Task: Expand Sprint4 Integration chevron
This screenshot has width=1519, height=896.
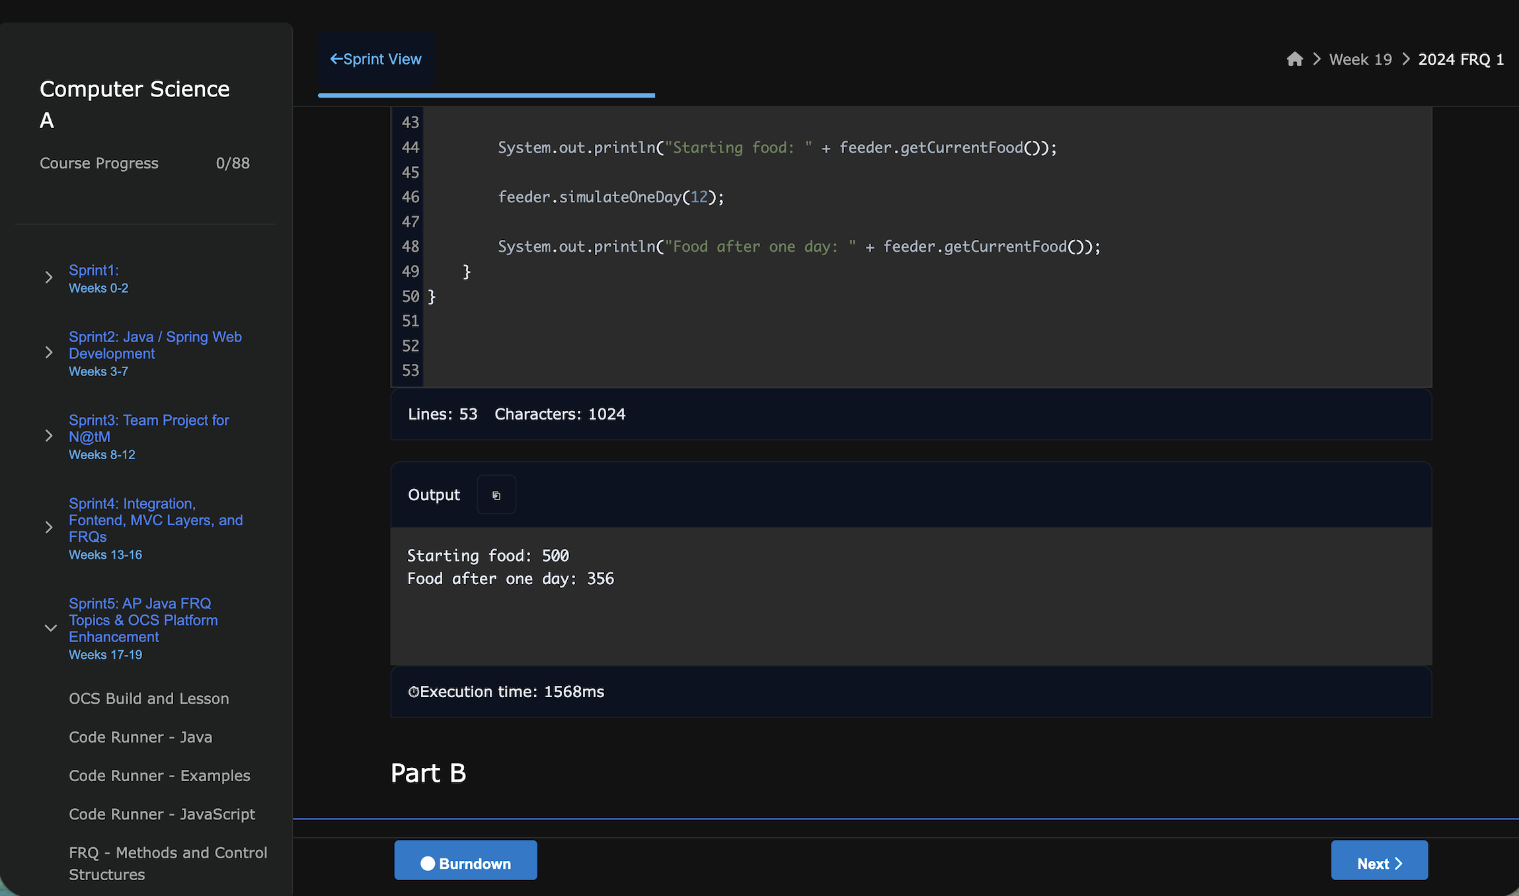Action: click(x=49, y=527)
